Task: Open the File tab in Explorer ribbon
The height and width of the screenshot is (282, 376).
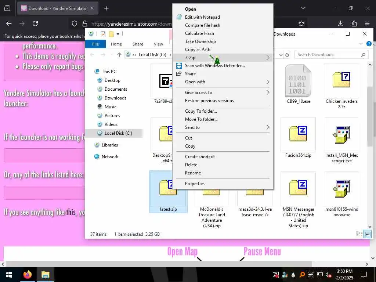Action: coord(95,44)
